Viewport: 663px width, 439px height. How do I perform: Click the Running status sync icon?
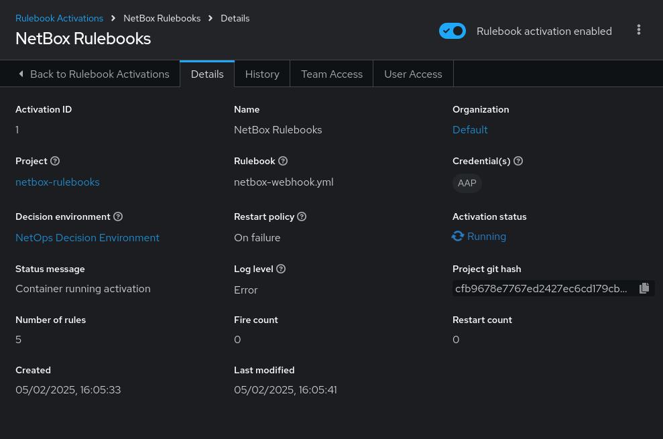pyautogui.click(x=457, y=236)
